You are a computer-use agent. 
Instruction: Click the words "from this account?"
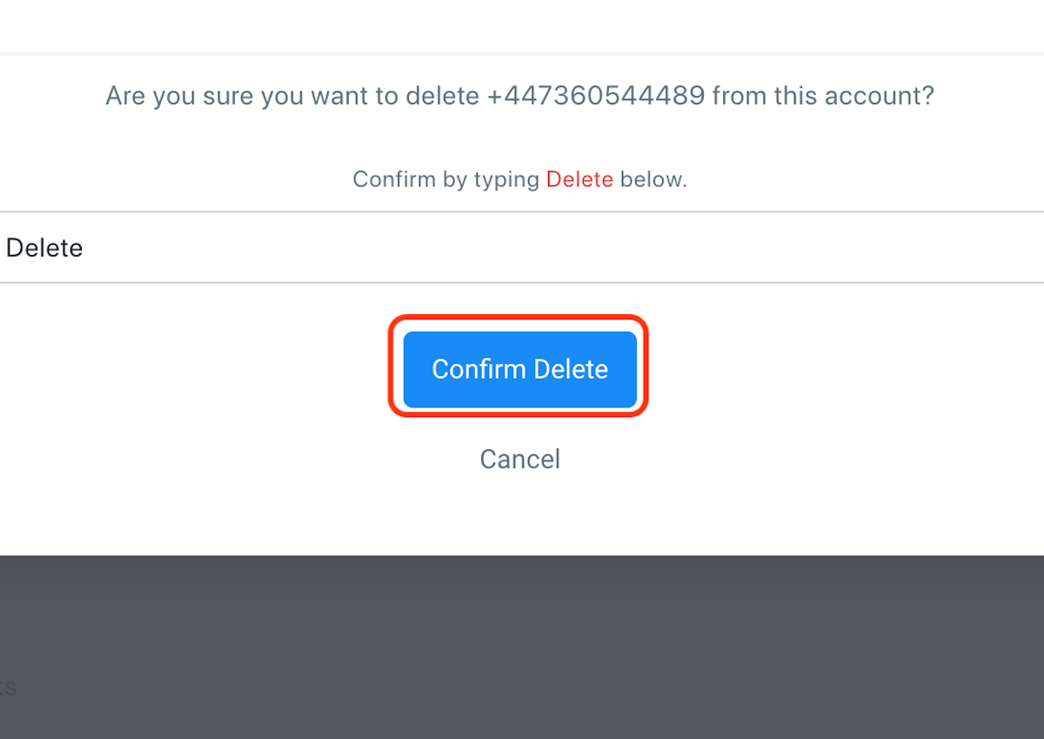(x=822, y=96)
